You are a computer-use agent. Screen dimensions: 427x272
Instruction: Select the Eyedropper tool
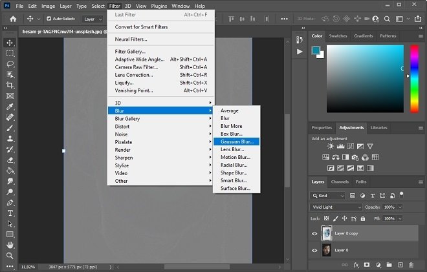tap(10, 107)
